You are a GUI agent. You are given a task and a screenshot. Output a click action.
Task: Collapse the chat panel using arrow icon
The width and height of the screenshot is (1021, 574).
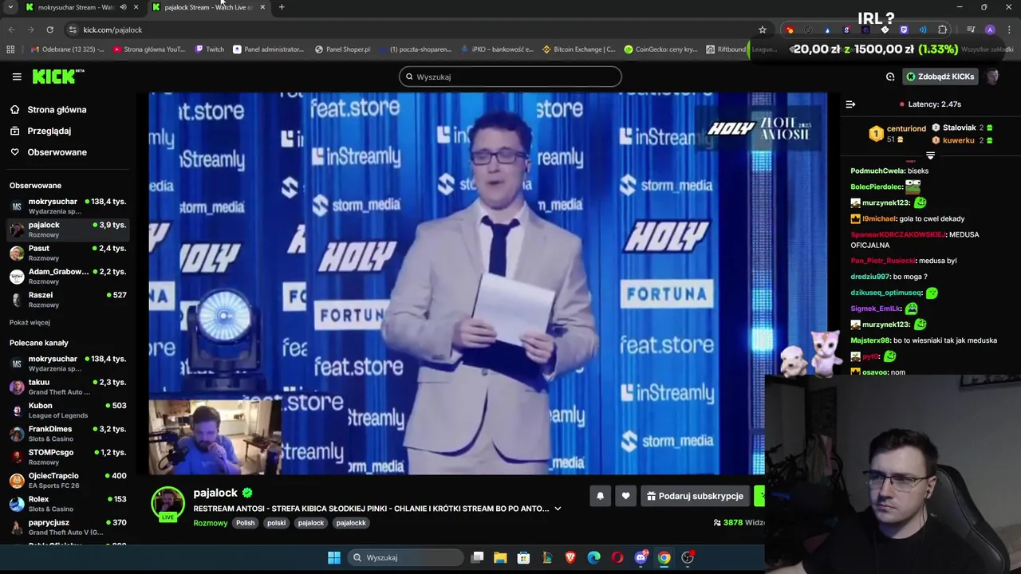(x=850, y=104)
